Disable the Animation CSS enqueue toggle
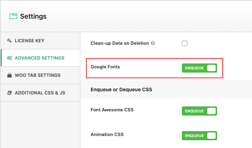The image size is (252, 148). point(199,136)
